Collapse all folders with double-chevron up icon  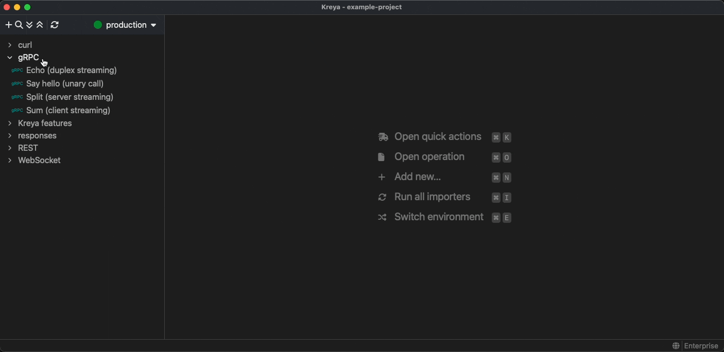point(40,25)
